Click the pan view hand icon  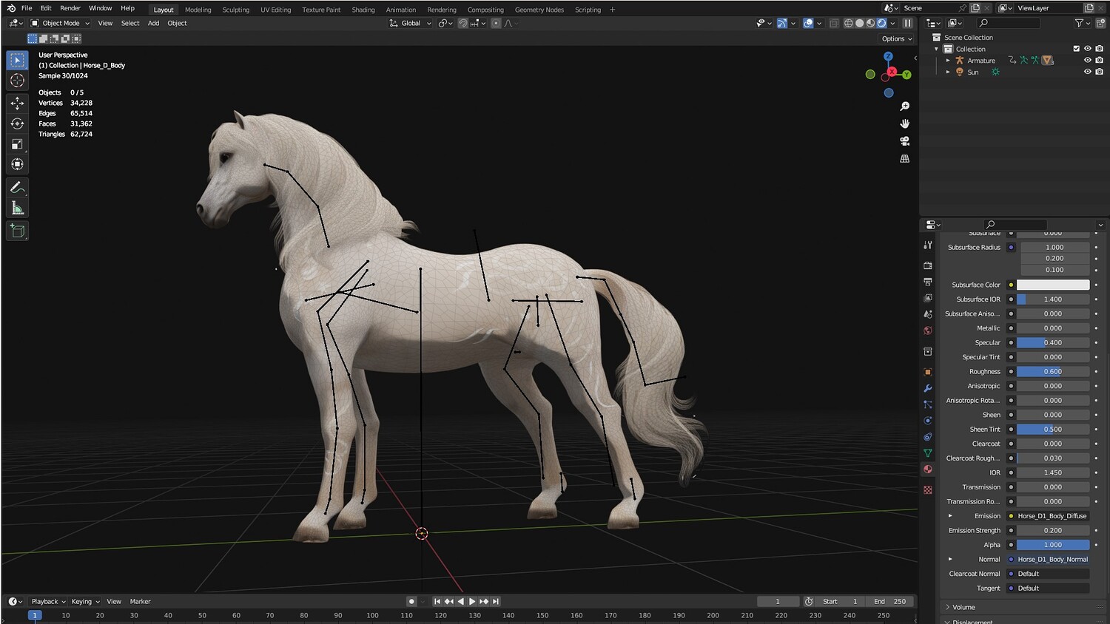point(904,123)
